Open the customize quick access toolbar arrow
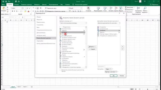Screen dimensions: 161x90 [x=22, y=1]
